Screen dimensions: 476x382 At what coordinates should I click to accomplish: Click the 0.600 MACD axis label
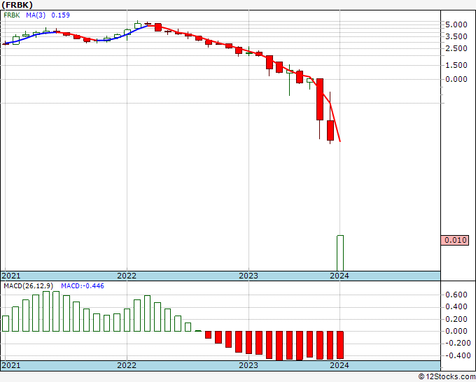tap(456, 295)
